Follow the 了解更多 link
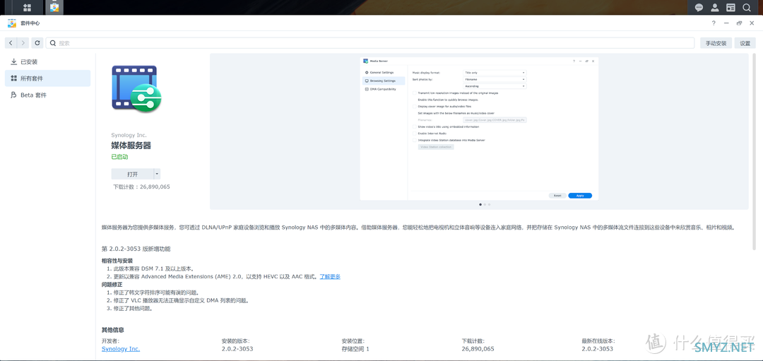The width and height of the screenshot is (763, 361). (x=330, y=276)
